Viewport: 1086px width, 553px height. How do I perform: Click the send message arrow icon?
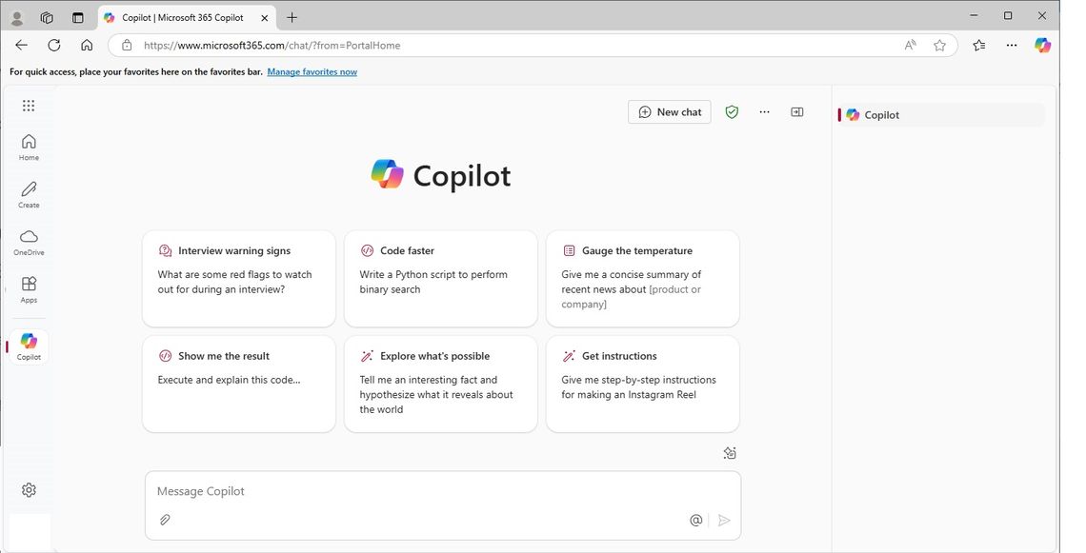pos(724,520)
